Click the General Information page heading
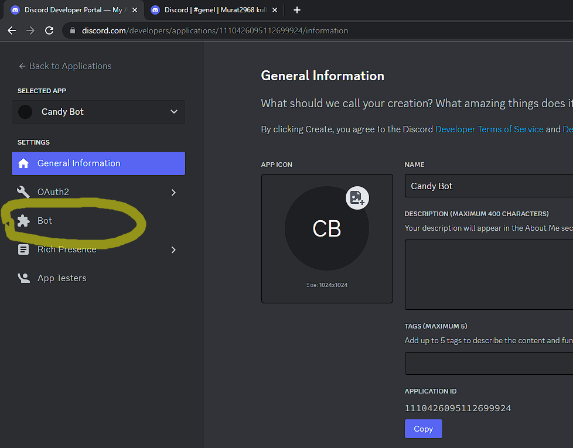Viewport: 573px width, 448px height. point(322,76)
